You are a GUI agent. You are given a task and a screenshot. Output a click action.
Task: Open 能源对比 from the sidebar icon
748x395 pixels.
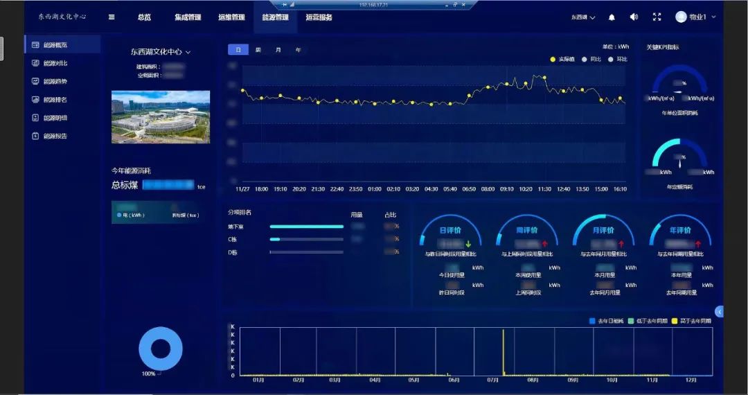[35, 63]
